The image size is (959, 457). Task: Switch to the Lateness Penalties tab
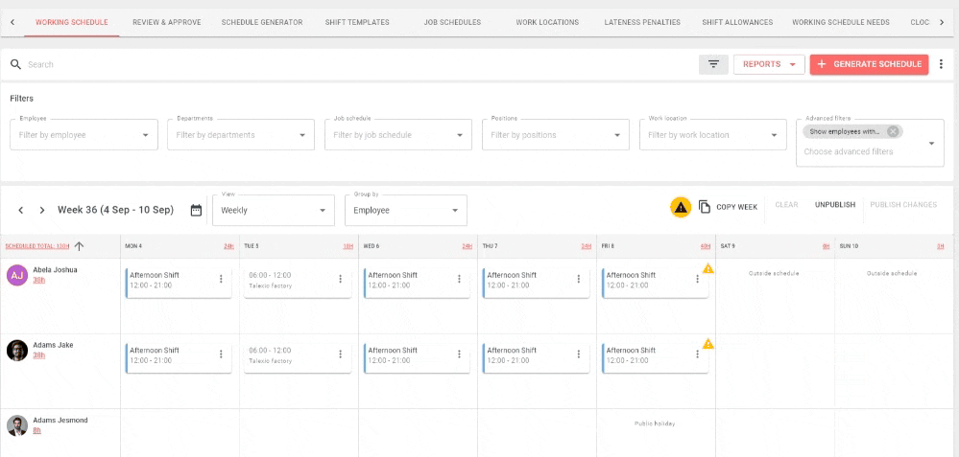642,22
